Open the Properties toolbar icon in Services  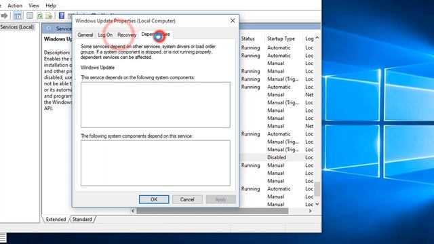tap(30, 16)
